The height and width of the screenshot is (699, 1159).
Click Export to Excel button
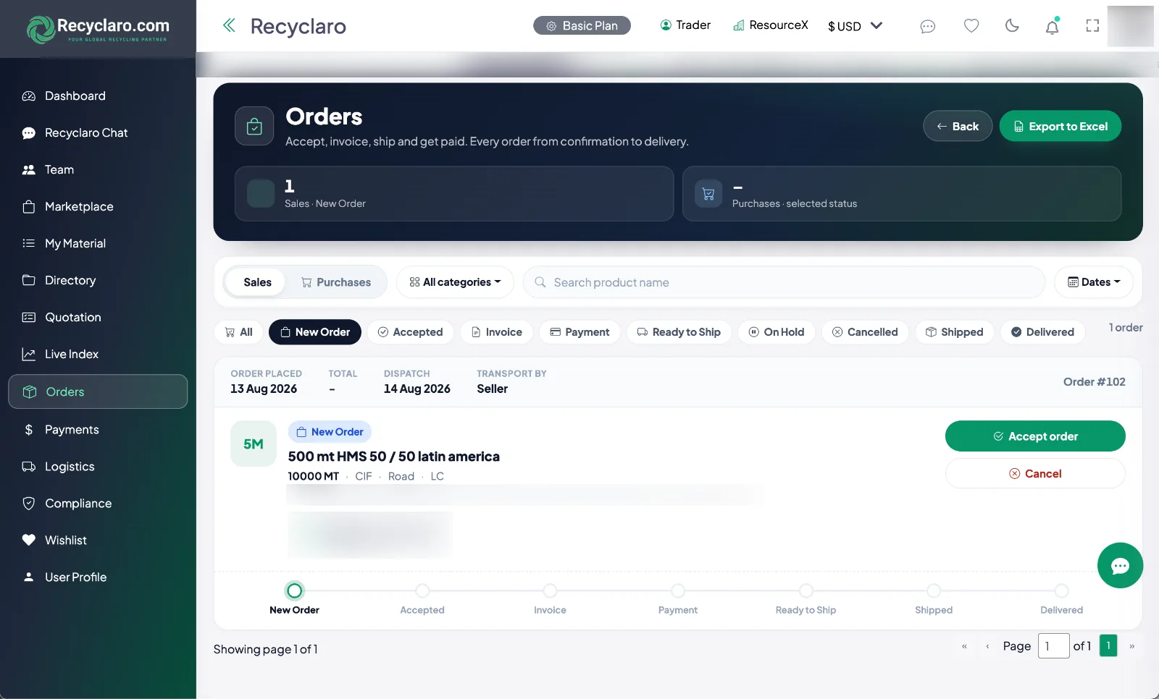coord(1060,126)
